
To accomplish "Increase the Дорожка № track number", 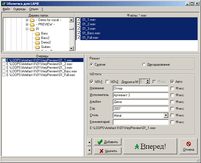I will pos(148,81).
